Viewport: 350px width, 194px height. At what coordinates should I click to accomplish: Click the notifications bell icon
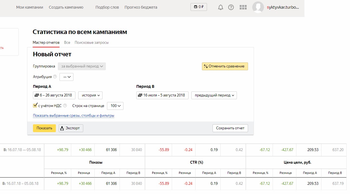tap(221, 7)
